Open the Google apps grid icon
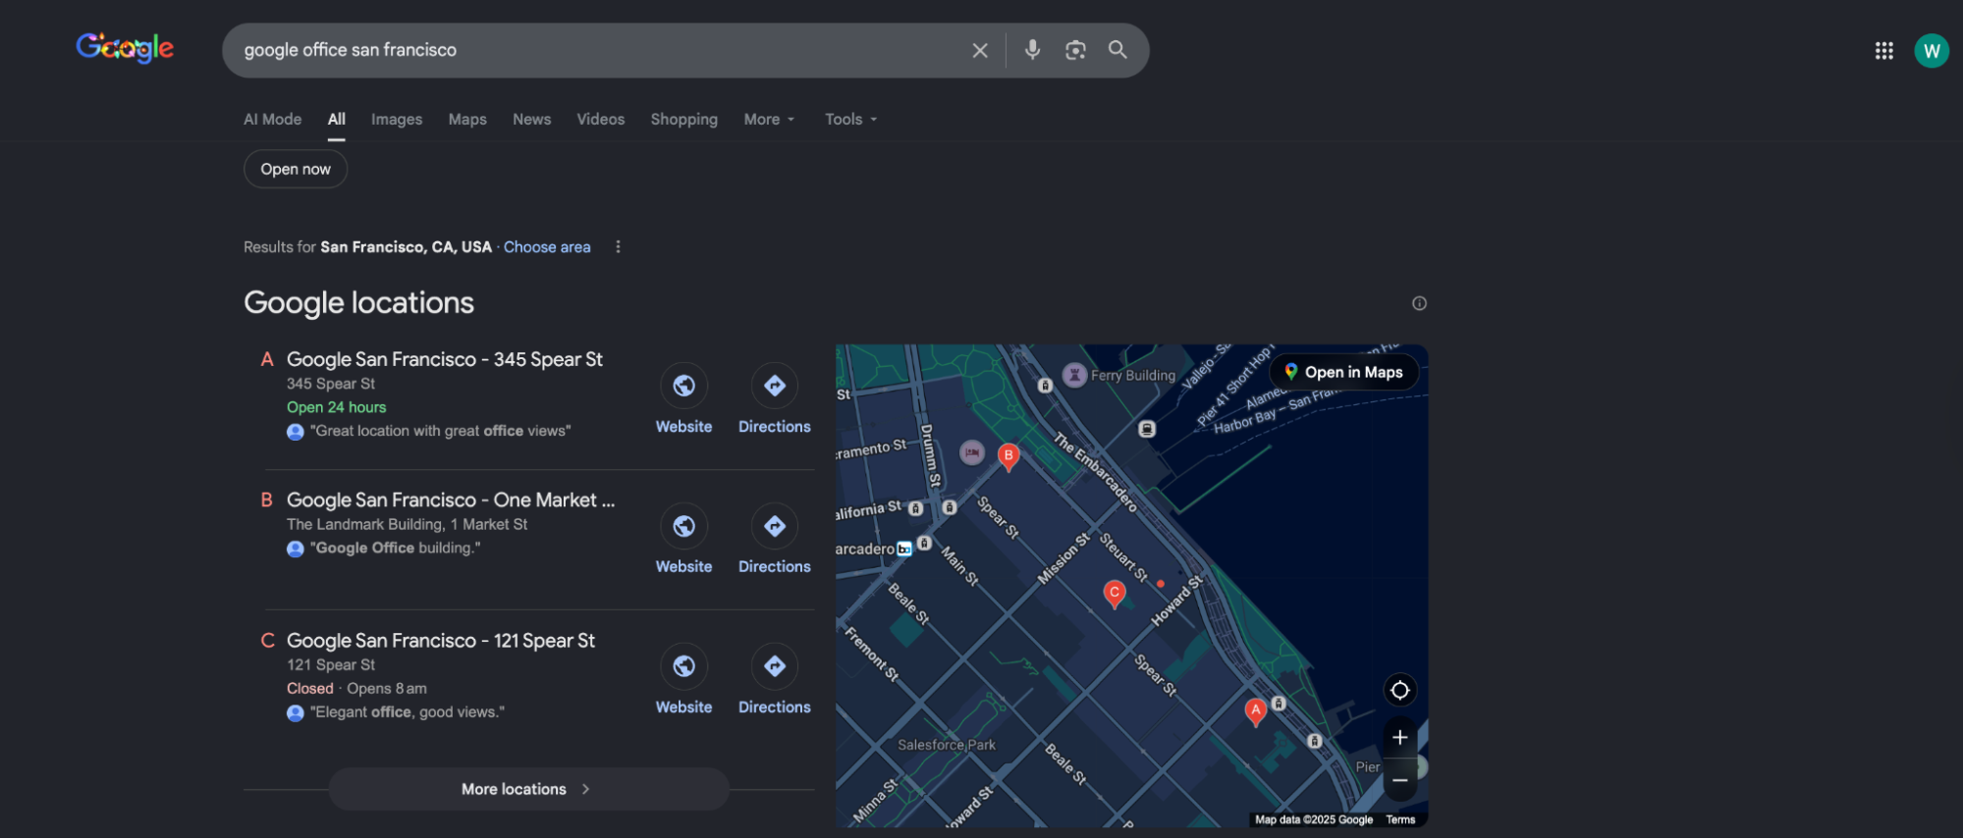The height and width of the screenshot is (839, 1963). [x=1883, y=51]
